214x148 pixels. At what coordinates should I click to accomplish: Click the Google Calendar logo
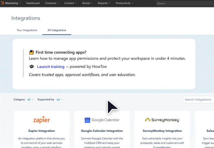[102, 120]
